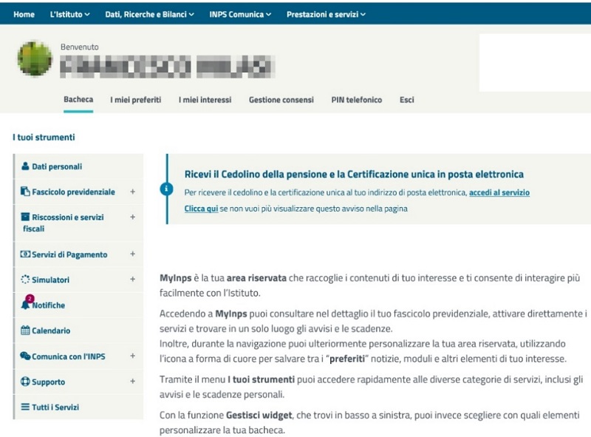Open Simulatori label in the sidebar

point(50,280)
